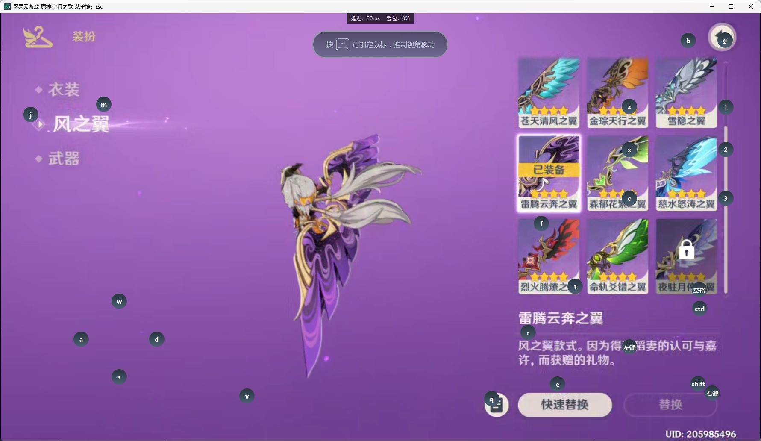Pick the 森郁花繁之翼 glider
Screen dimensions: 761x441
[618, 173]
